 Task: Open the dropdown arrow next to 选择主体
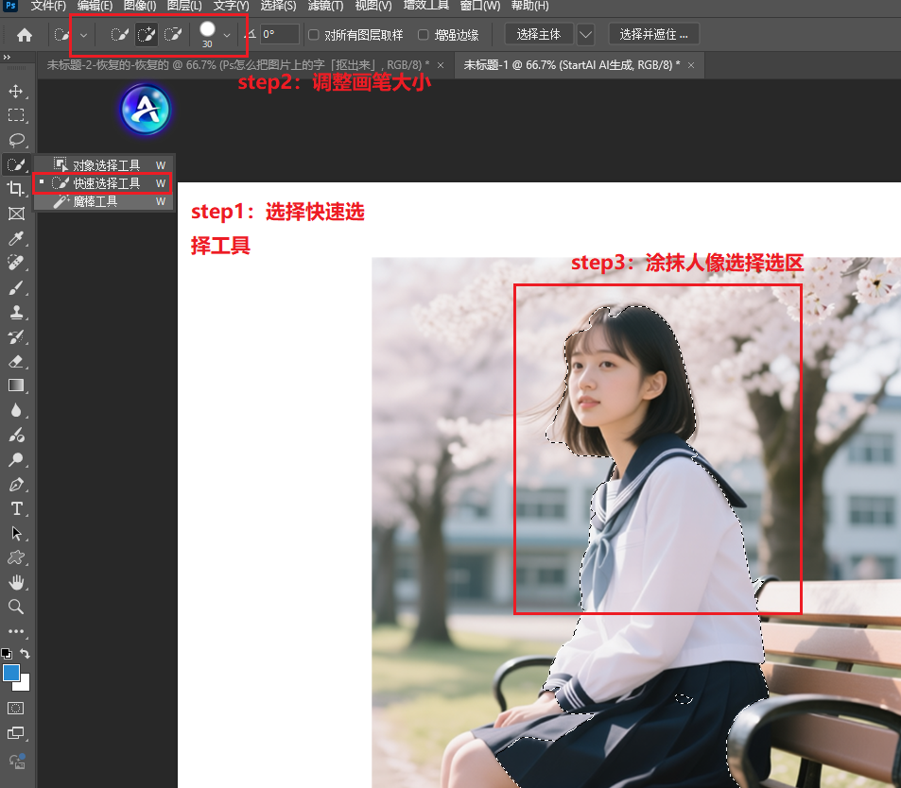586,34
